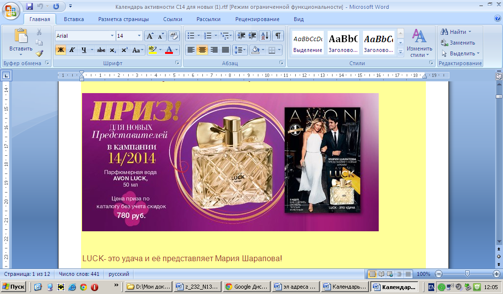Open the Windows Пуск start menu
This screenshot has width=503, height=294.
coord(13,287)
